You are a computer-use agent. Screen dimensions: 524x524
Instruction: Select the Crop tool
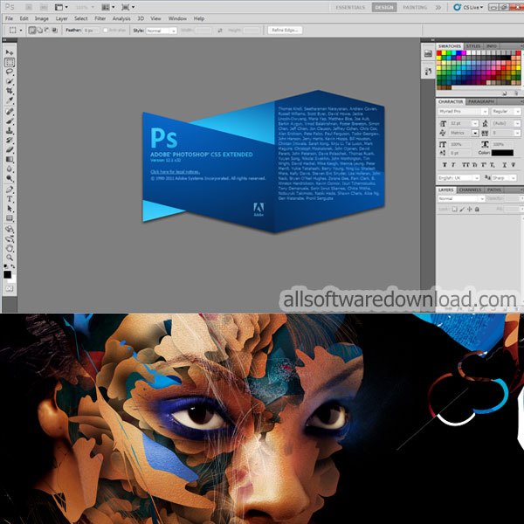(10, 91)
